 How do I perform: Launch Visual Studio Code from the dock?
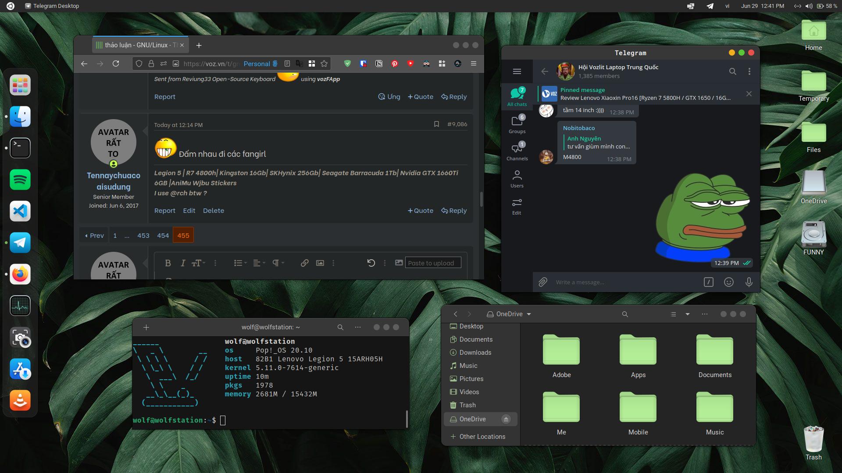click(20, 211)
